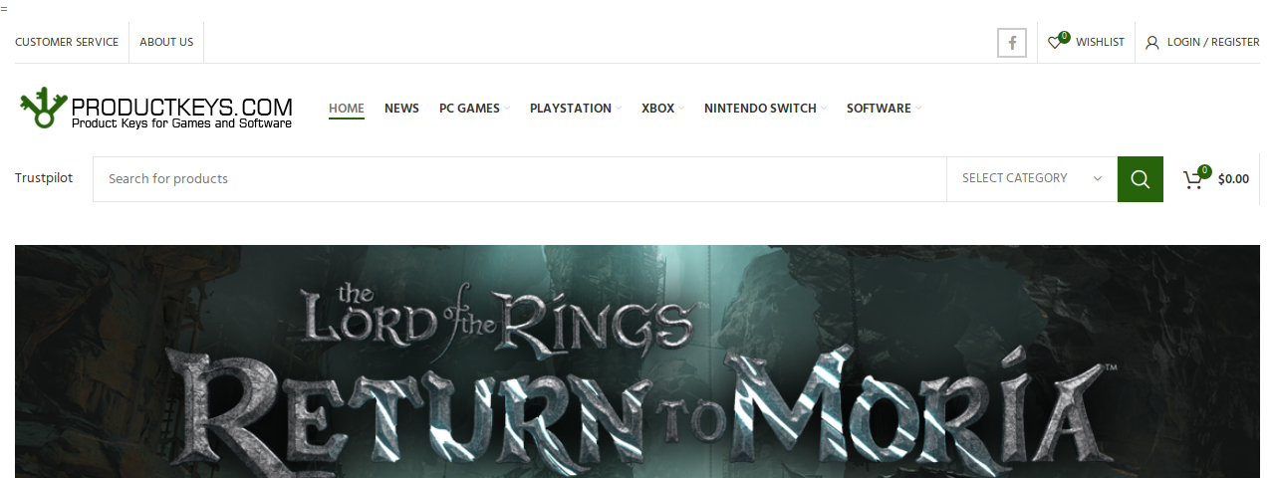Expand the Xbox menu
Image resolution: width=1275 pixels, height=478 pixels.
pos(662,109)
